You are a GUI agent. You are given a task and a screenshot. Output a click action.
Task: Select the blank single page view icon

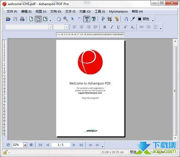[31, 19]
